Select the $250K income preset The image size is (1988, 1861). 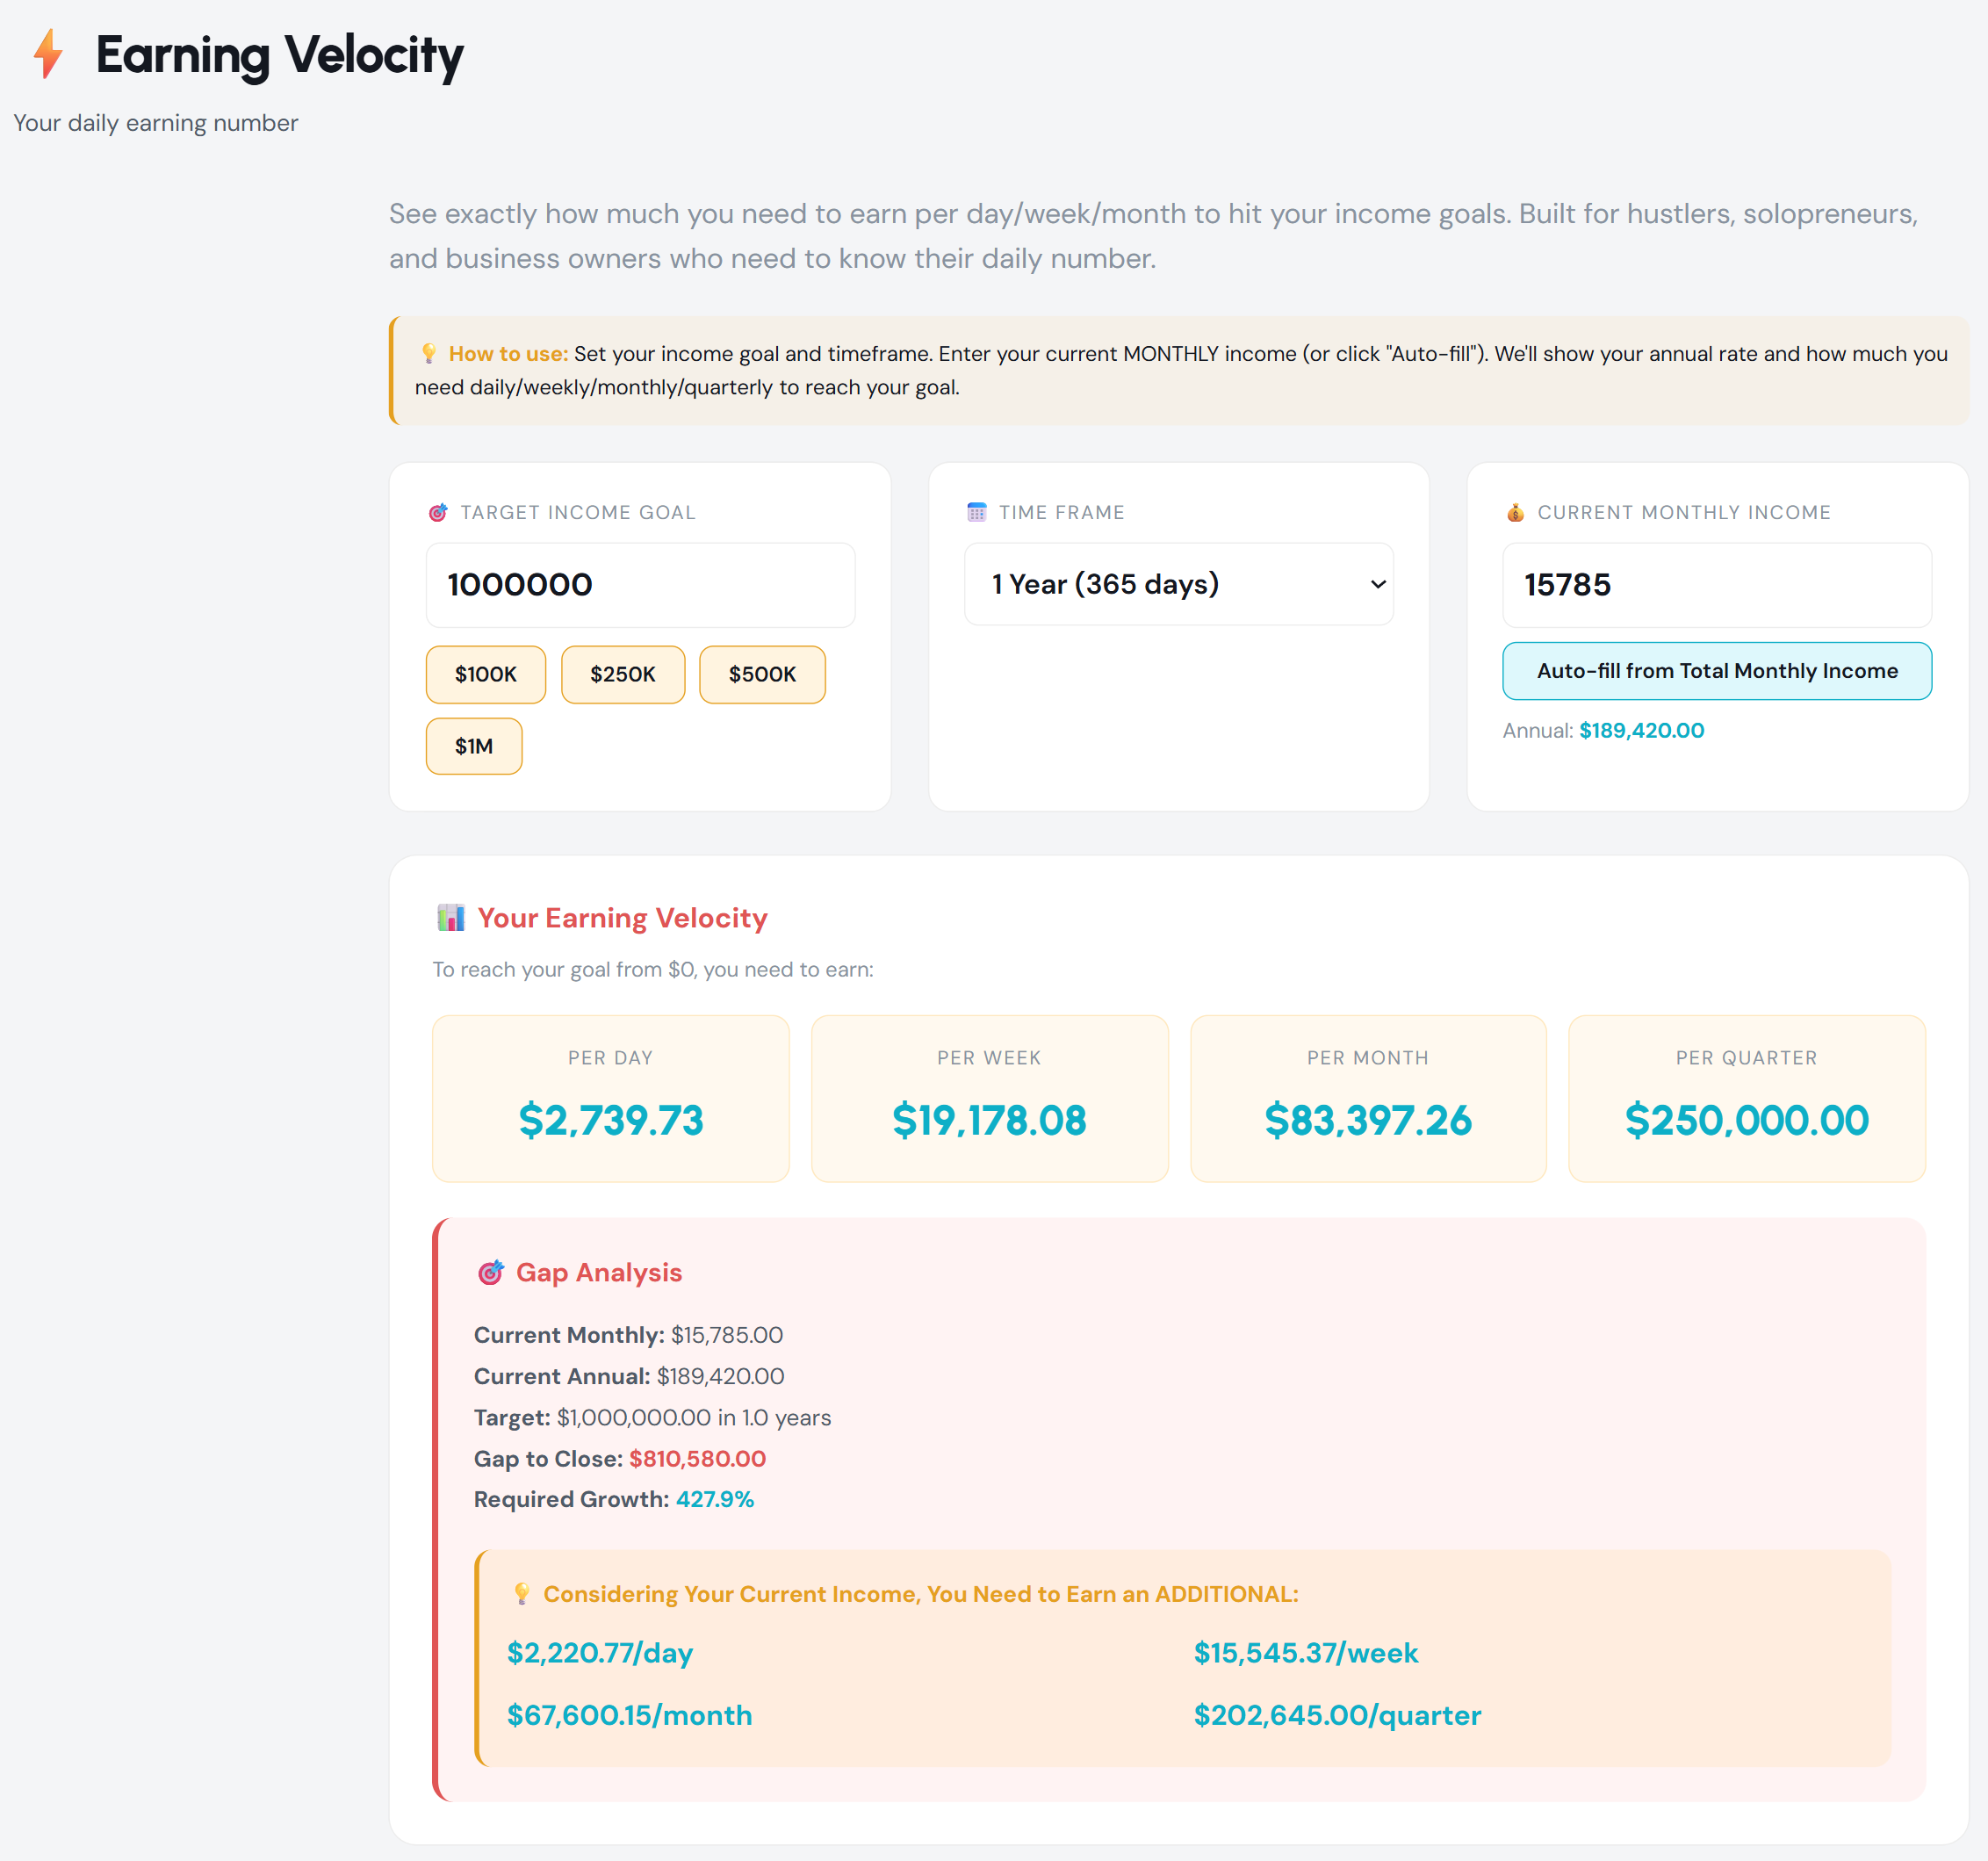(x=622, y=674)
